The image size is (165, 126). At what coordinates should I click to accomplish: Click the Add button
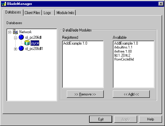(x=131, y=94)
